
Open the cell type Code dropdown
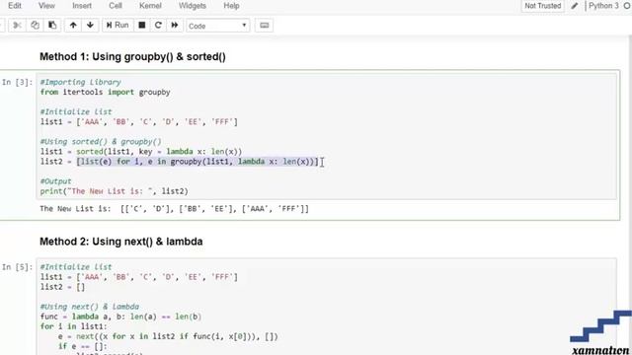coord(217,26)
